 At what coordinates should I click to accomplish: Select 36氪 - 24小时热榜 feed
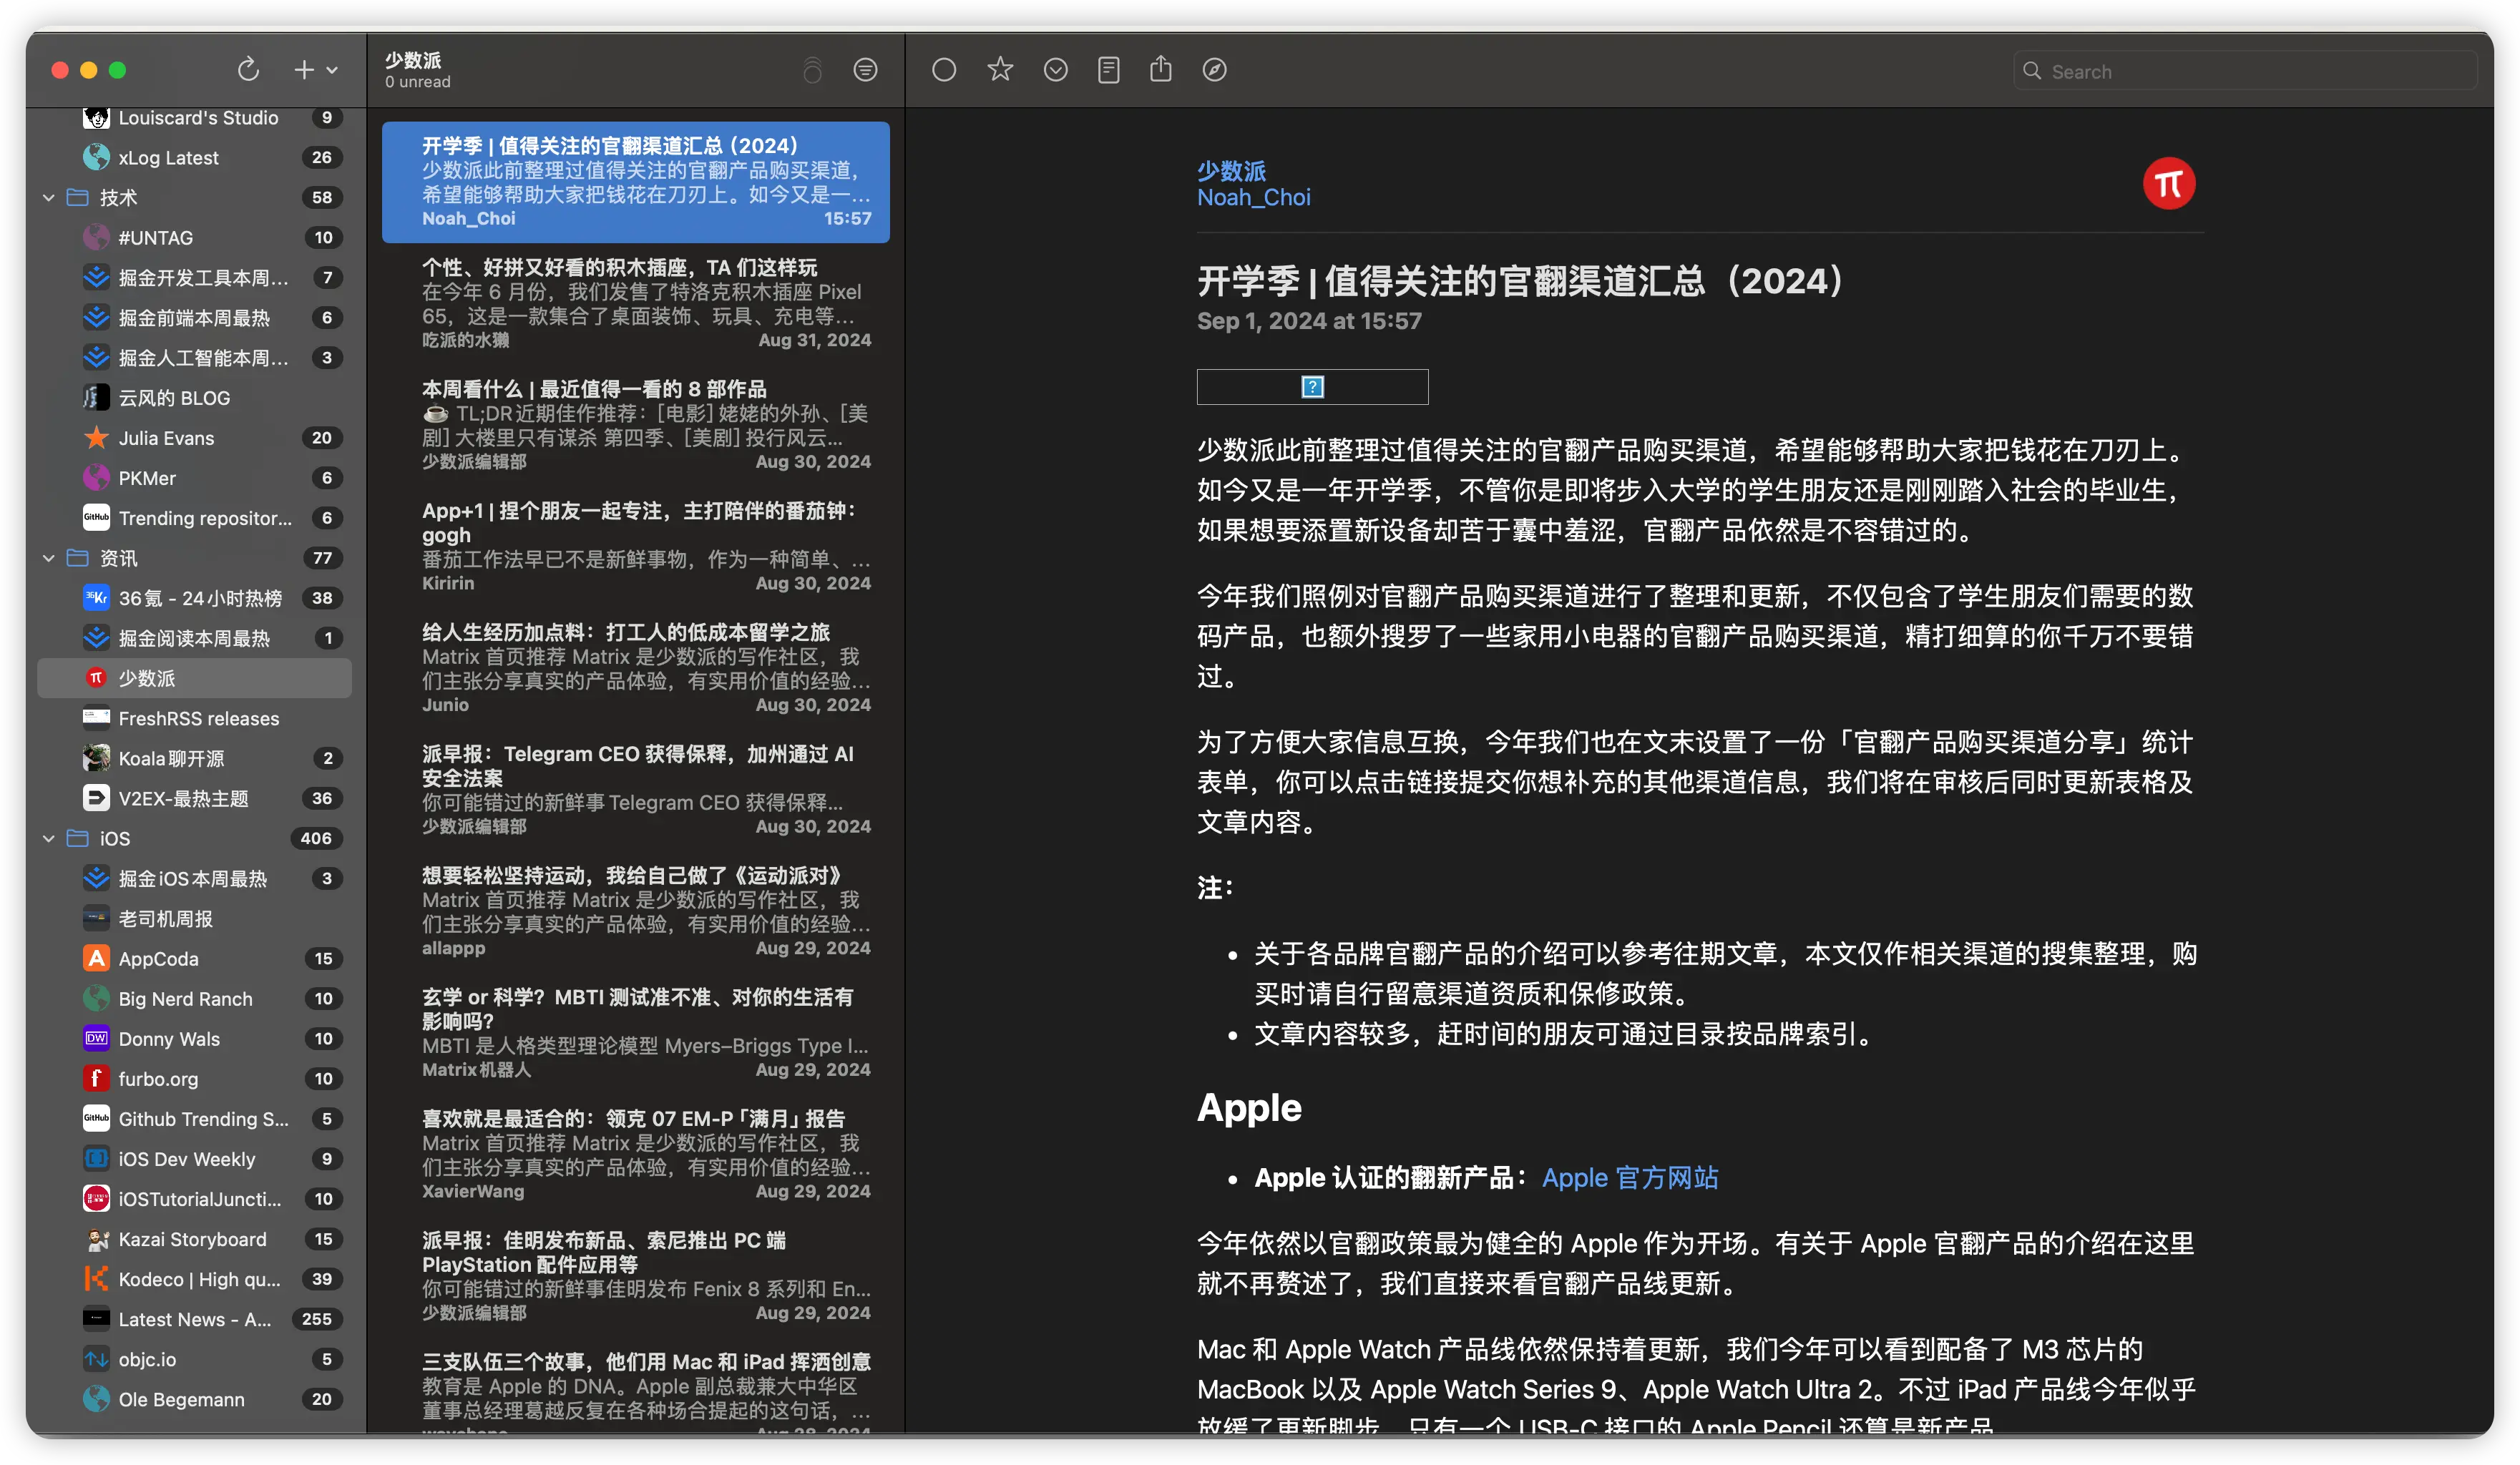pos(195,598)
